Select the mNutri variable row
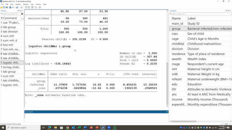This screenshot has width=232, height=130. point(200,79)
